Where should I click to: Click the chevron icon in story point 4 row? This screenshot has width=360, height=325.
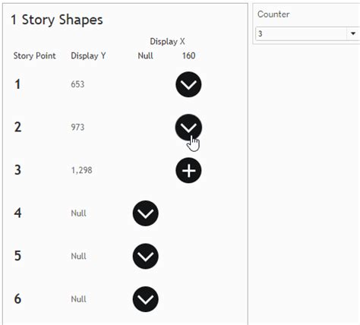tap(146, 213)
